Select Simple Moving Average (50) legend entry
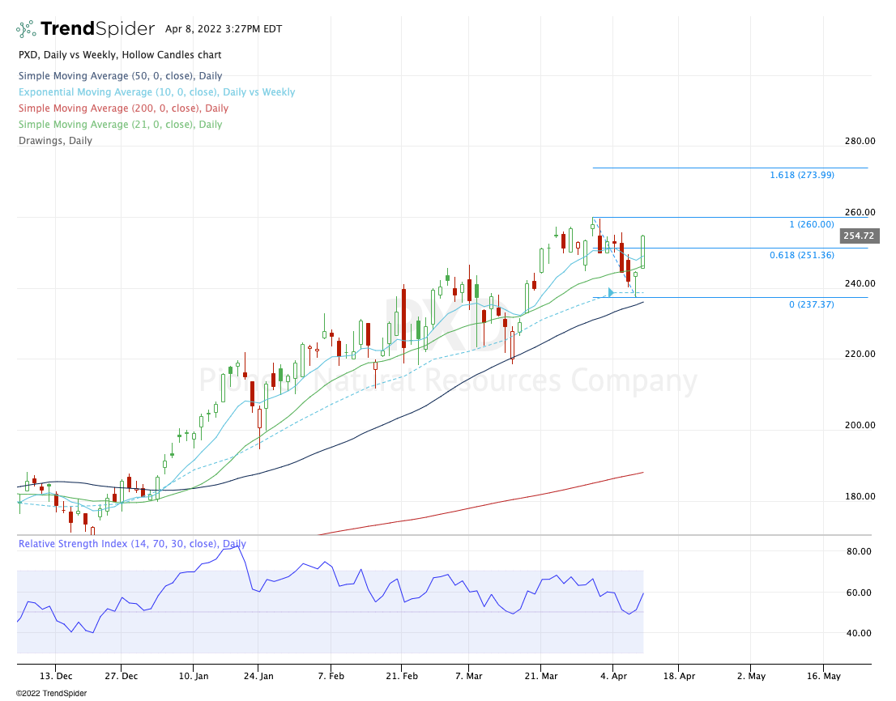The height and width of the screenshot is (701, 896). 120,76
